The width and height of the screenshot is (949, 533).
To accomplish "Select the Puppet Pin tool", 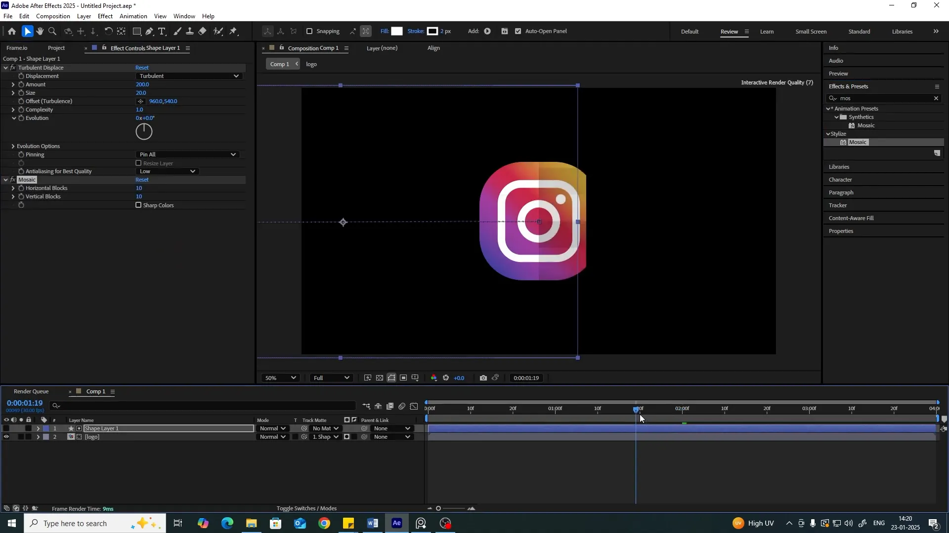I will pyautogui.click(x=234, y=32).
